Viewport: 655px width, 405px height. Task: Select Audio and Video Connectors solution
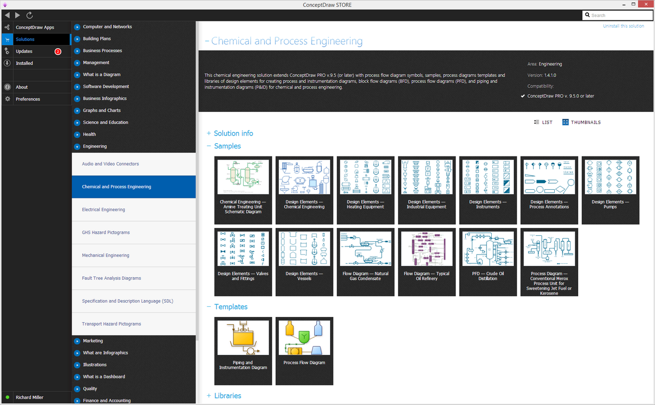[x=134, y=164]
